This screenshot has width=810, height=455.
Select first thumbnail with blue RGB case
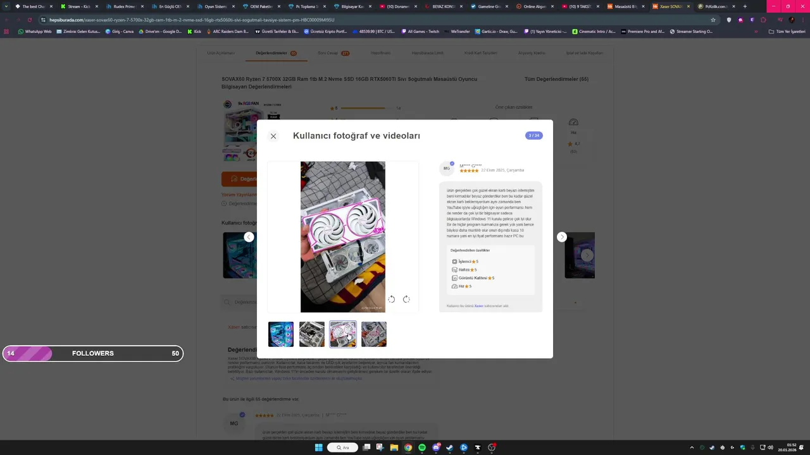(x=281, y=334)
